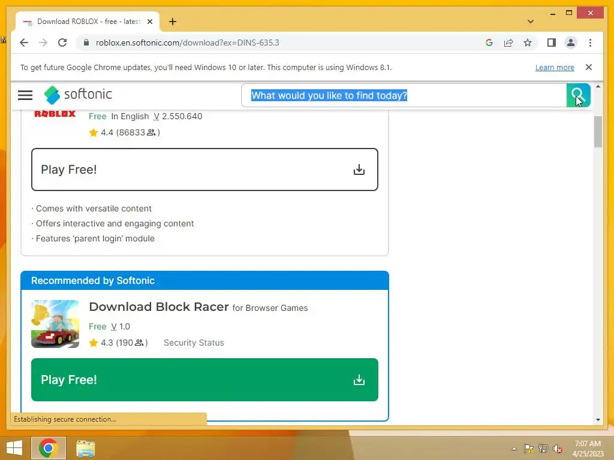Open Learn more about Chrome updates
Screen dimensions: 614x460
(555, 67)
